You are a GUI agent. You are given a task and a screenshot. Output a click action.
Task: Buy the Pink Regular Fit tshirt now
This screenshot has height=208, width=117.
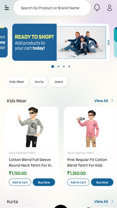pos(102,182)
